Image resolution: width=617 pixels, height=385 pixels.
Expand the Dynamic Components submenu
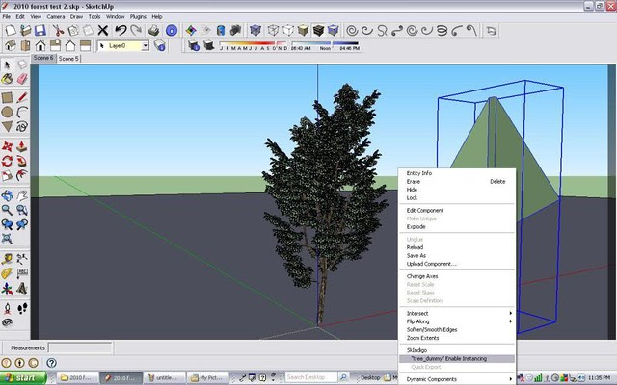456,379
